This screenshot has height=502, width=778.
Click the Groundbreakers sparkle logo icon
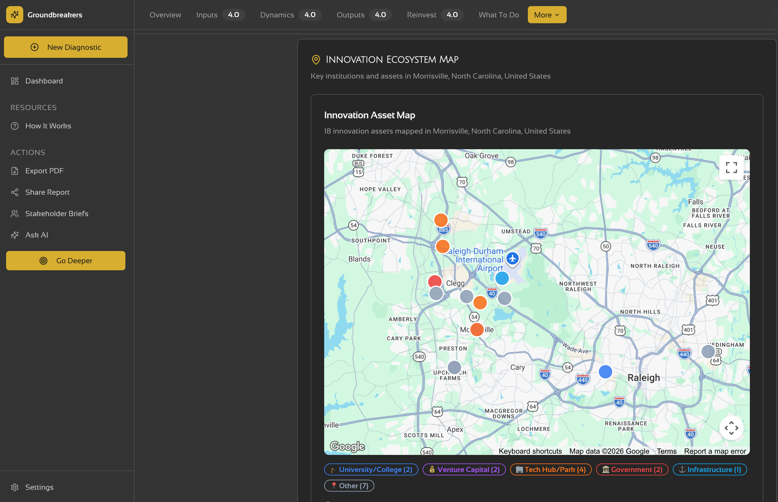point(15,15)
